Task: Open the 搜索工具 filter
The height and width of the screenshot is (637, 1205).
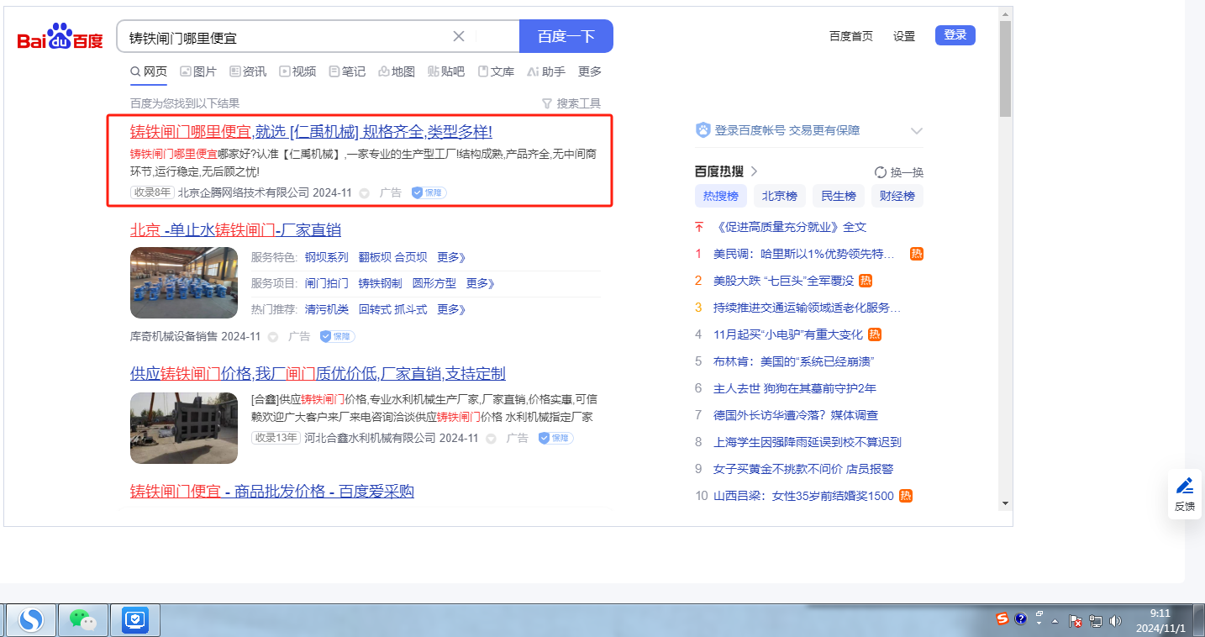Action: click(571, 103)
